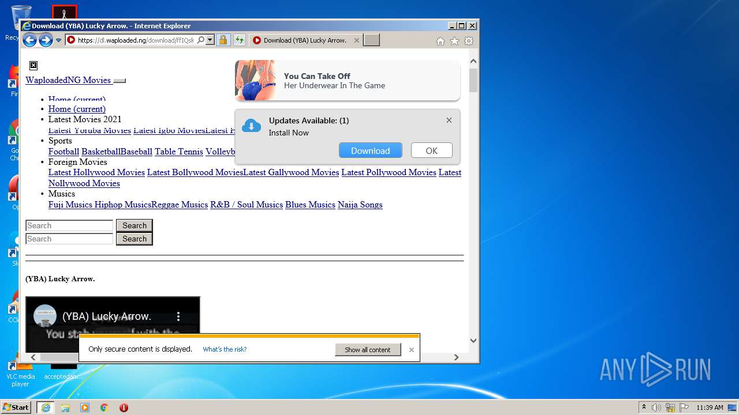The width and height of the screenshot is (739, 415).
Task: Open Opera from the taskbar
Action: 124,408
